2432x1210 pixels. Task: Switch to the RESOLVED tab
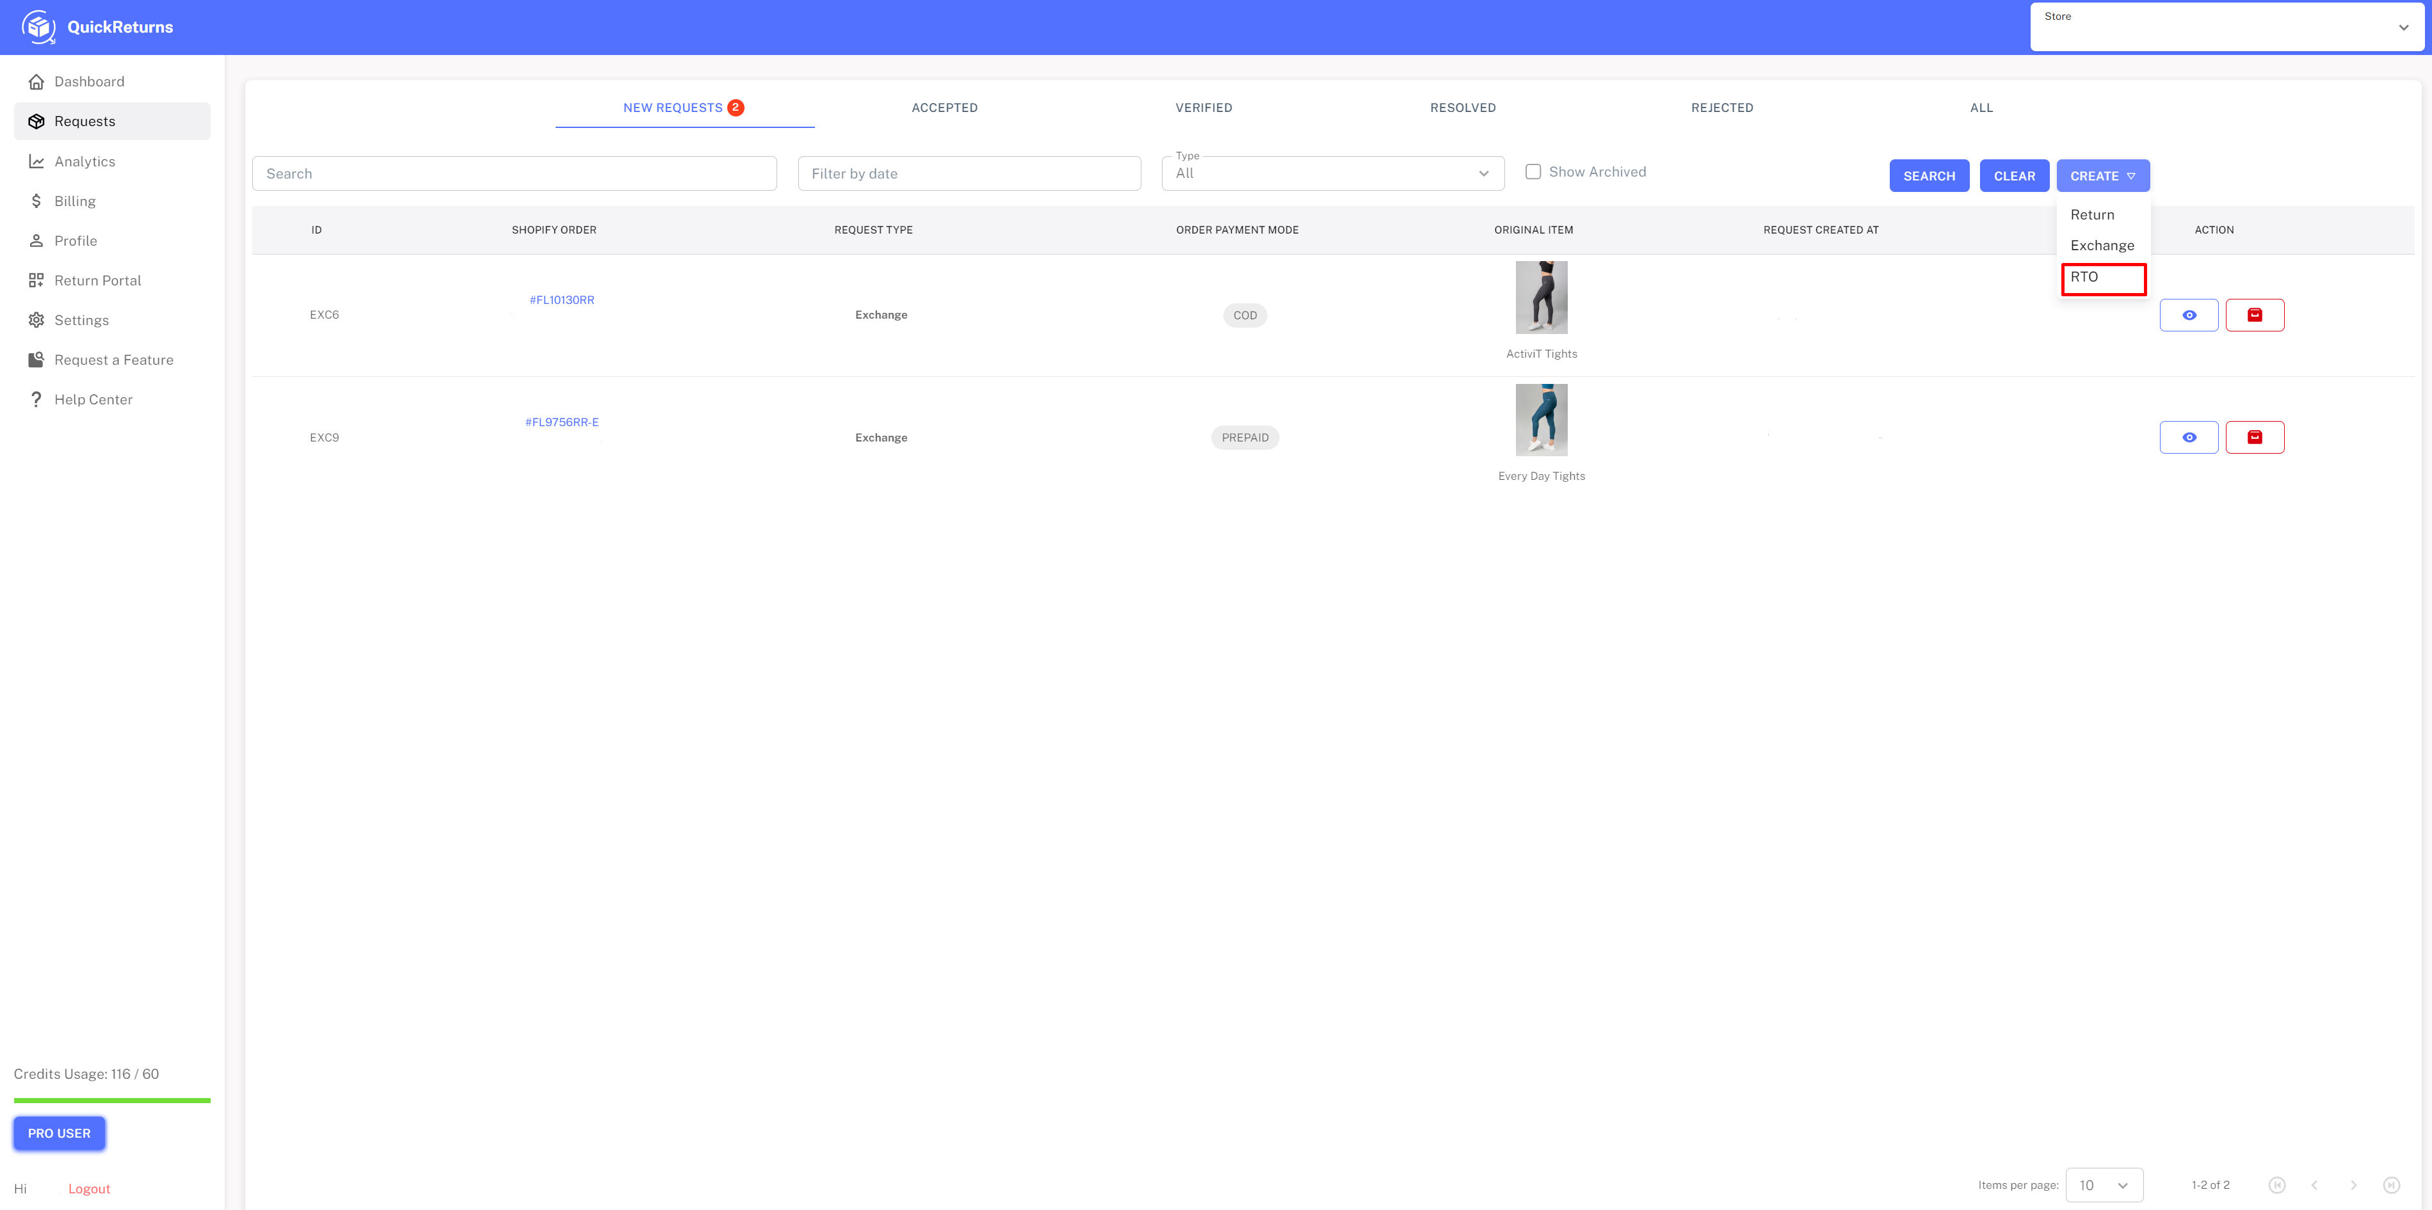pyautogui.click(x=1462, y=107)
